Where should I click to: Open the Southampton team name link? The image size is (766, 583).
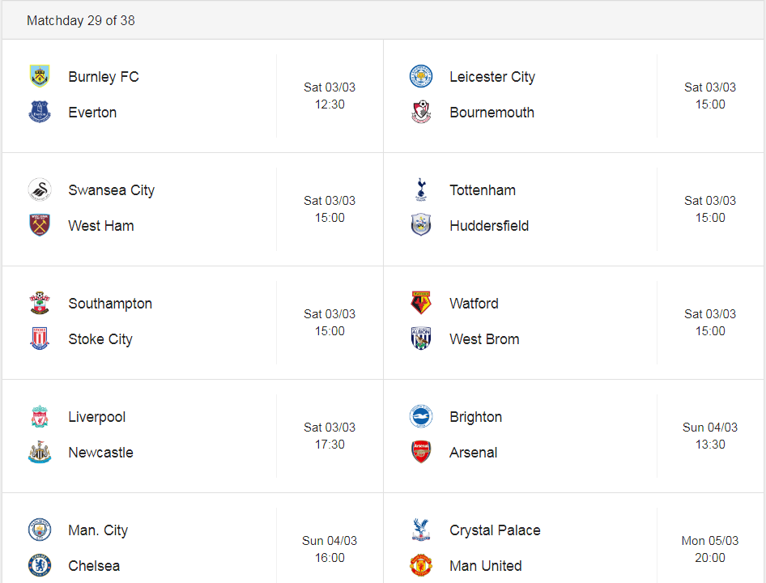pyautogui.click(x=110, y=304)
